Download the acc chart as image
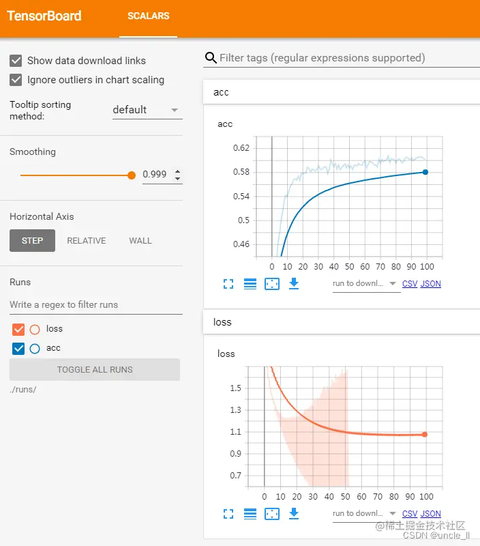 294,284
